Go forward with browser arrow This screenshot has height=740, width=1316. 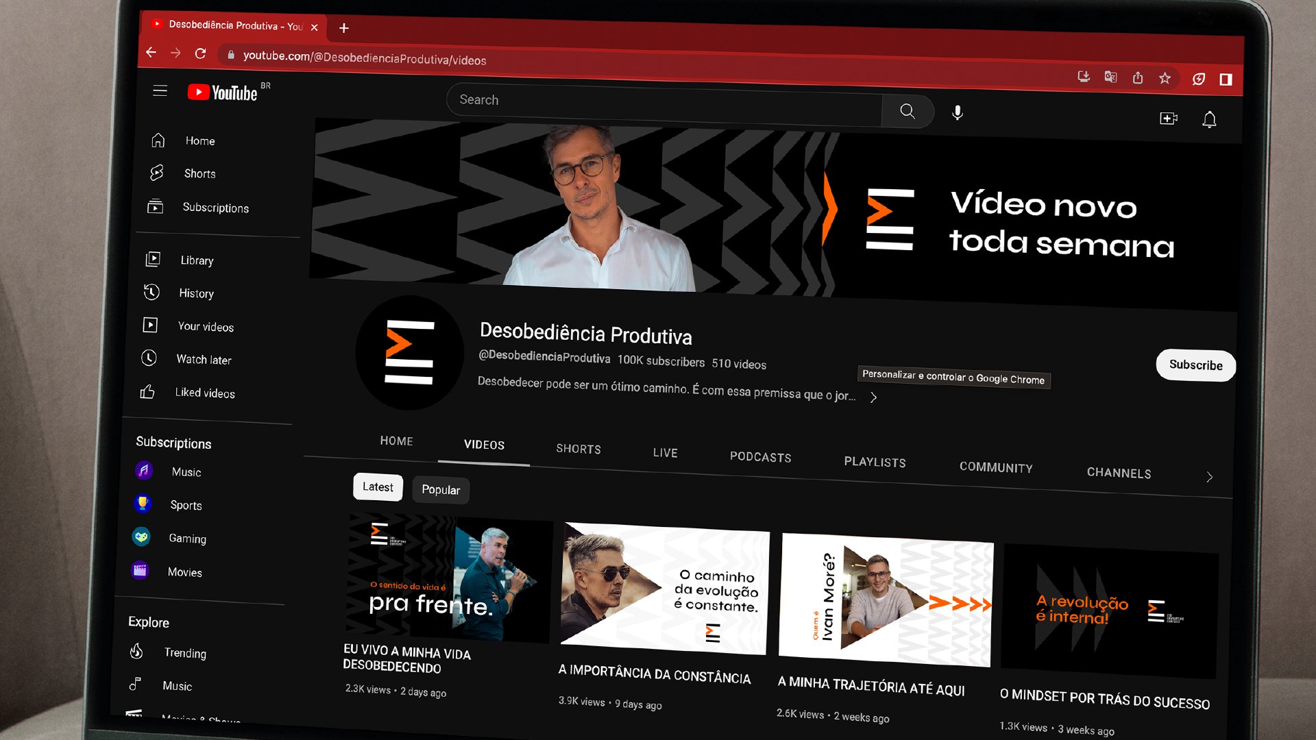pyautogui.click(x=175, y=53)
